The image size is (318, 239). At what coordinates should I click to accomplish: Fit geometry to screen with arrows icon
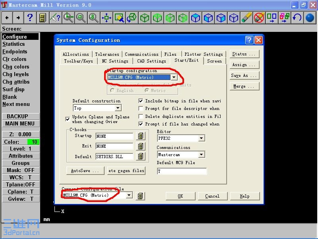click(x=107, y=18)
